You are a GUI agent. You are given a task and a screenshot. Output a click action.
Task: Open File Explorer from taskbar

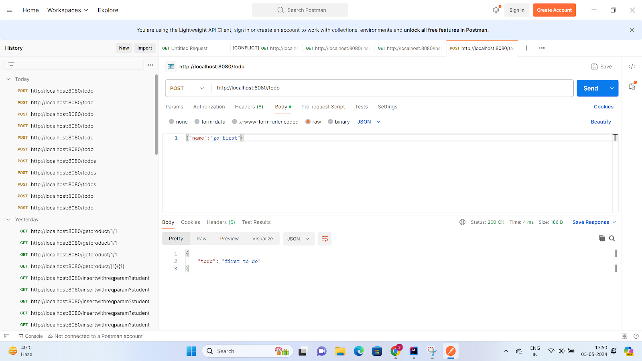(x=340, y=351)
